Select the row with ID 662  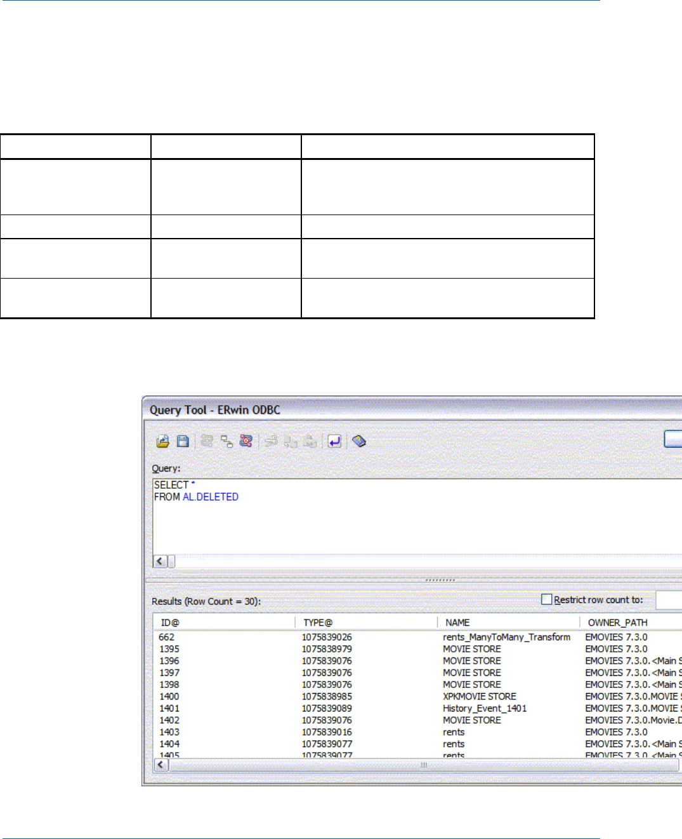(x=419, y=637)
